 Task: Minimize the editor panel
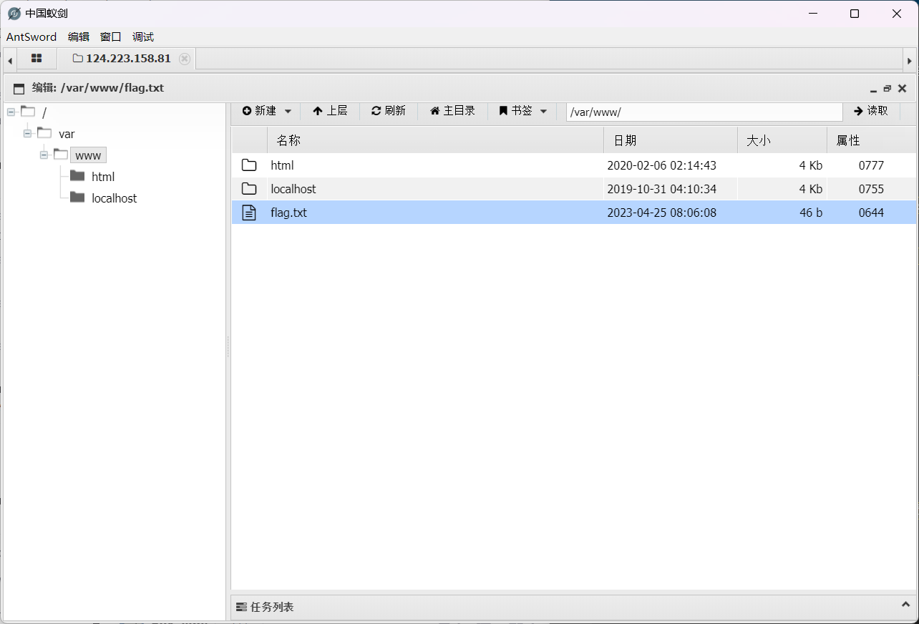click(873, 89)
